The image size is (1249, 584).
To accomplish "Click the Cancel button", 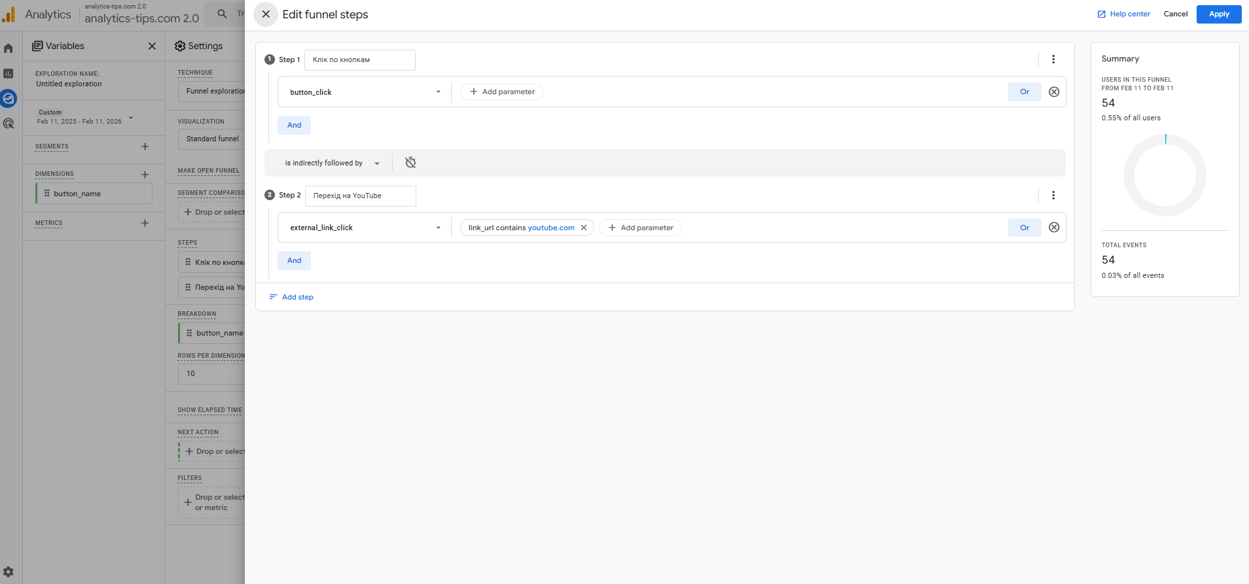I will click(1176, 14).
